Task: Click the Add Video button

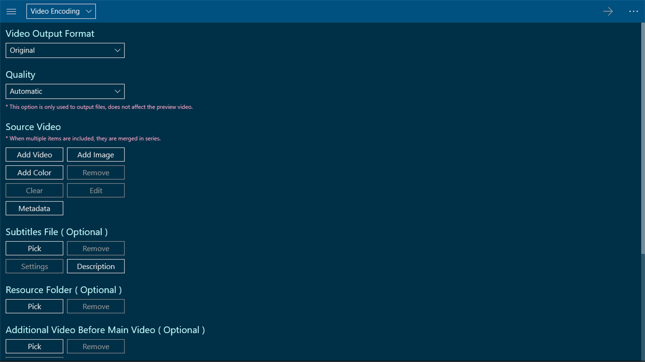Action: [34, 155]
